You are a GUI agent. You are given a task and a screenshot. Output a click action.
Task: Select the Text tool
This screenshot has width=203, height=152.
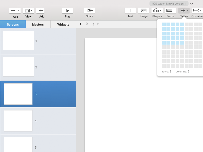tap(130, 11)
